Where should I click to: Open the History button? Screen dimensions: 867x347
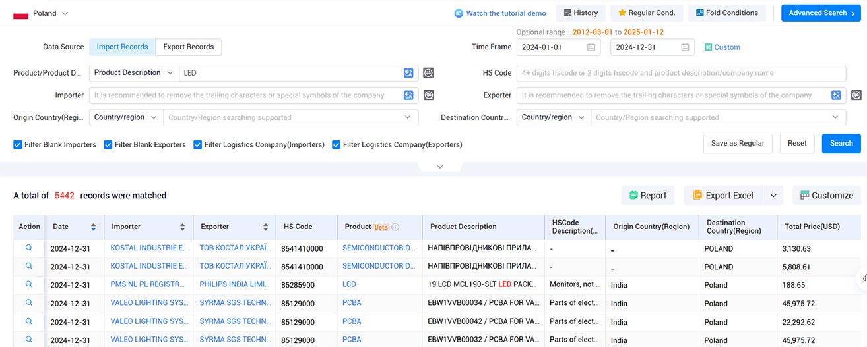581,13
